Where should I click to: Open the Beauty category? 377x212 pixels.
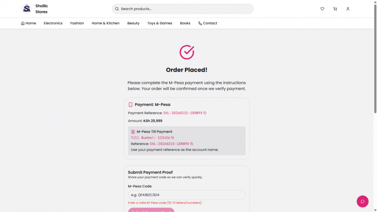[133, 23]
